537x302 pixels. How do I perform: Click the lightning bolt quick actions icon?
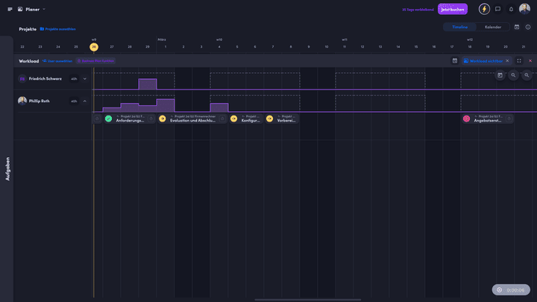pyautogui.click(x=484, y=9)
